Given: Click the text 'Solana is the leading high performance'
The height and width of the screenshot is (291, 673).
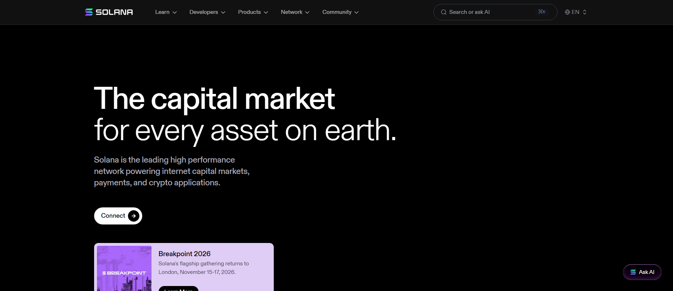Looking at the screenshot, I should pos(164,160).
